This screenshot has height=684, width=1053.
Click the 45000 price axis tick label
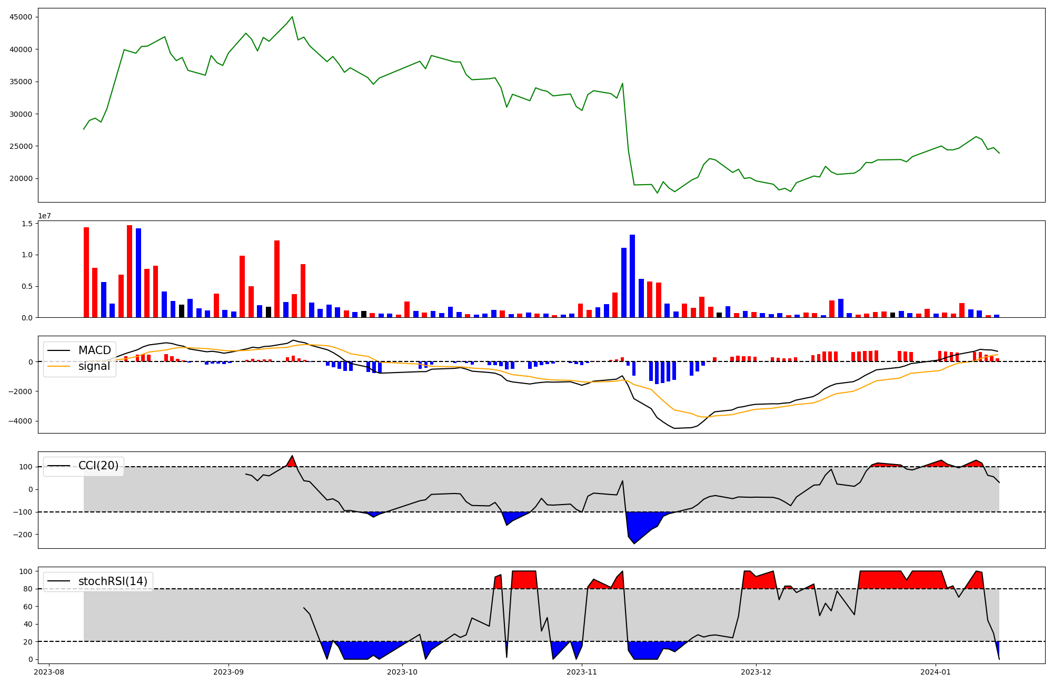point(21,17)
